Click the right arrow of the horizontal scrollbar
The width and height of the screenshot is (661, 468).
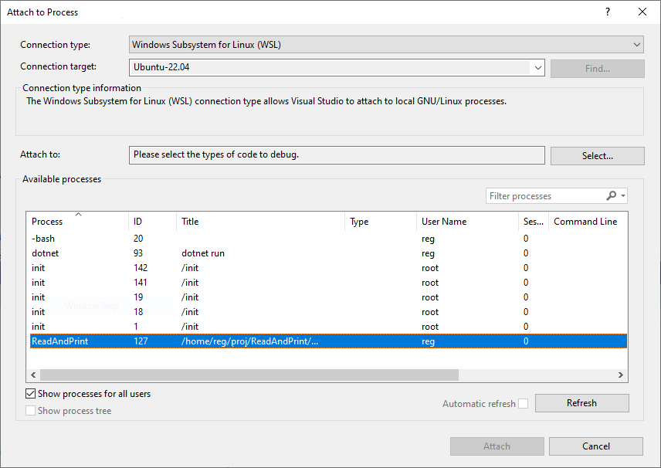[619, 375]
